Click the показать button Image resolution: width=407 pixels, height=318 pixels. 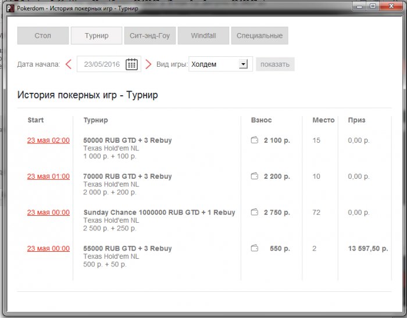pos(275,64)
